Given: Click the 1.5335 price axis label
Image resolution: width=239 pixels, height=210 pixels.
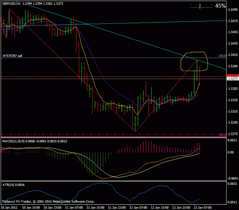Looking at the screenshot, I should pos(233,100).
